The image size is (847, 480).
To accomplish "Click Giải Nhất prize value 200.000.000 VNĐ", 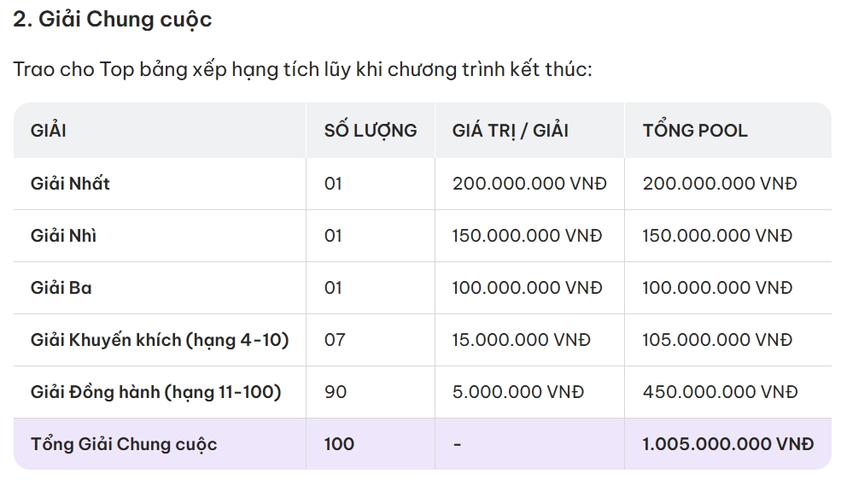I will tap(529, 184).
